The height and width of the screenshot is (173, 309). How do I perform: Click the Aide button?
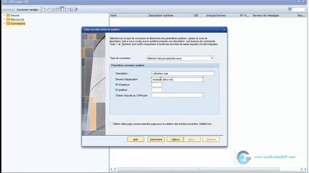click(x=136, y=139)
